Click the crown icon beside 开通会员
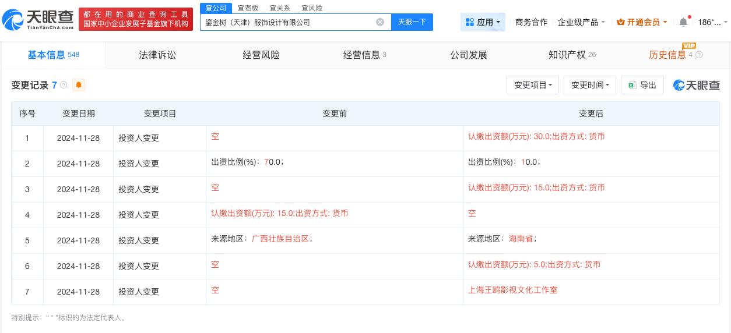This screenshot has height=333, width=731. [621, 22]
